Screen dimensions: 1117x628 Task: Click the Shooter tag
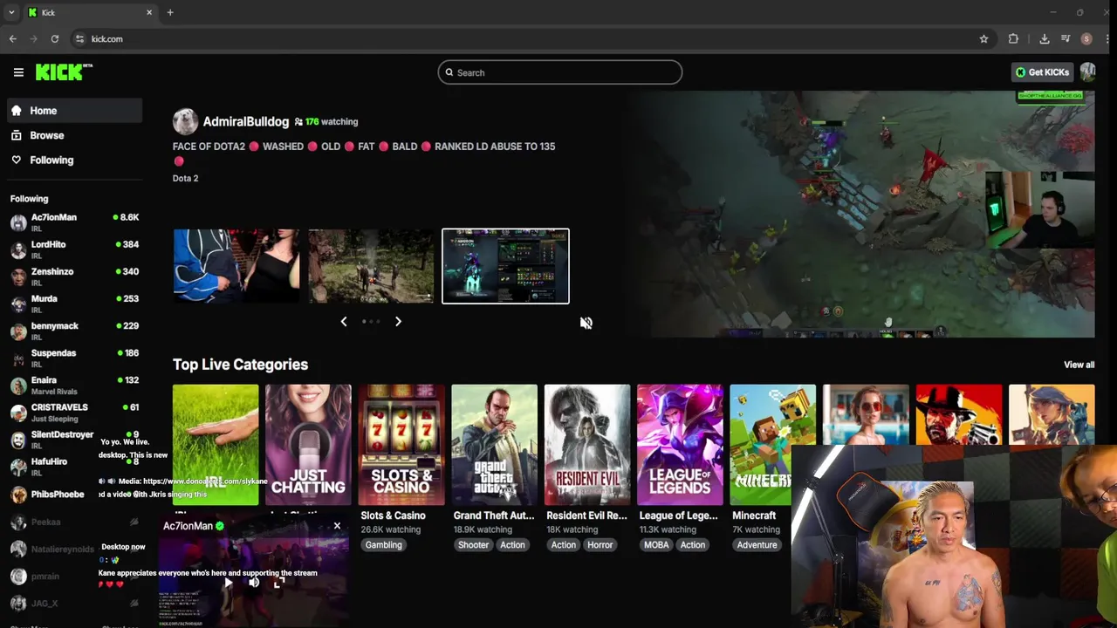(x=474, y=544)
